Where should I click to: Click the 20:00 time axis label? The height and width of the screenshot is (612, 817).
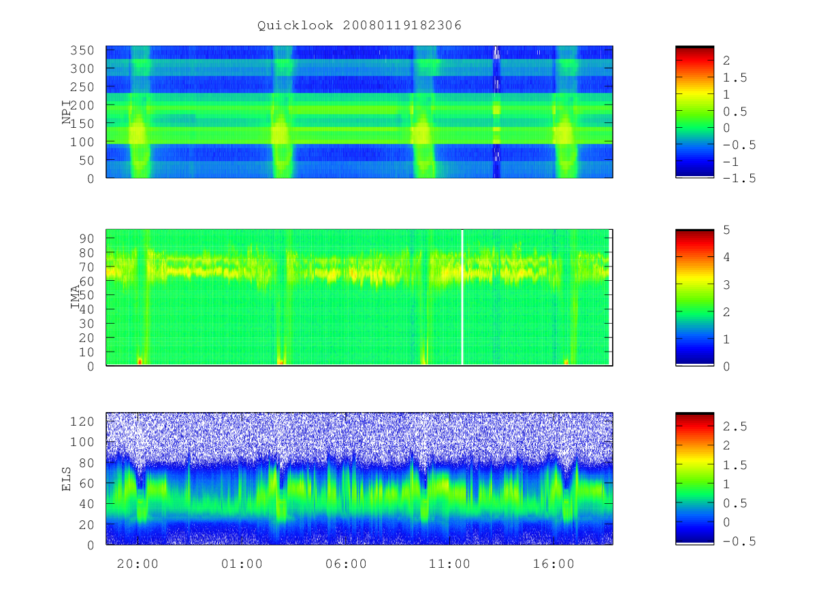point(138,564)
